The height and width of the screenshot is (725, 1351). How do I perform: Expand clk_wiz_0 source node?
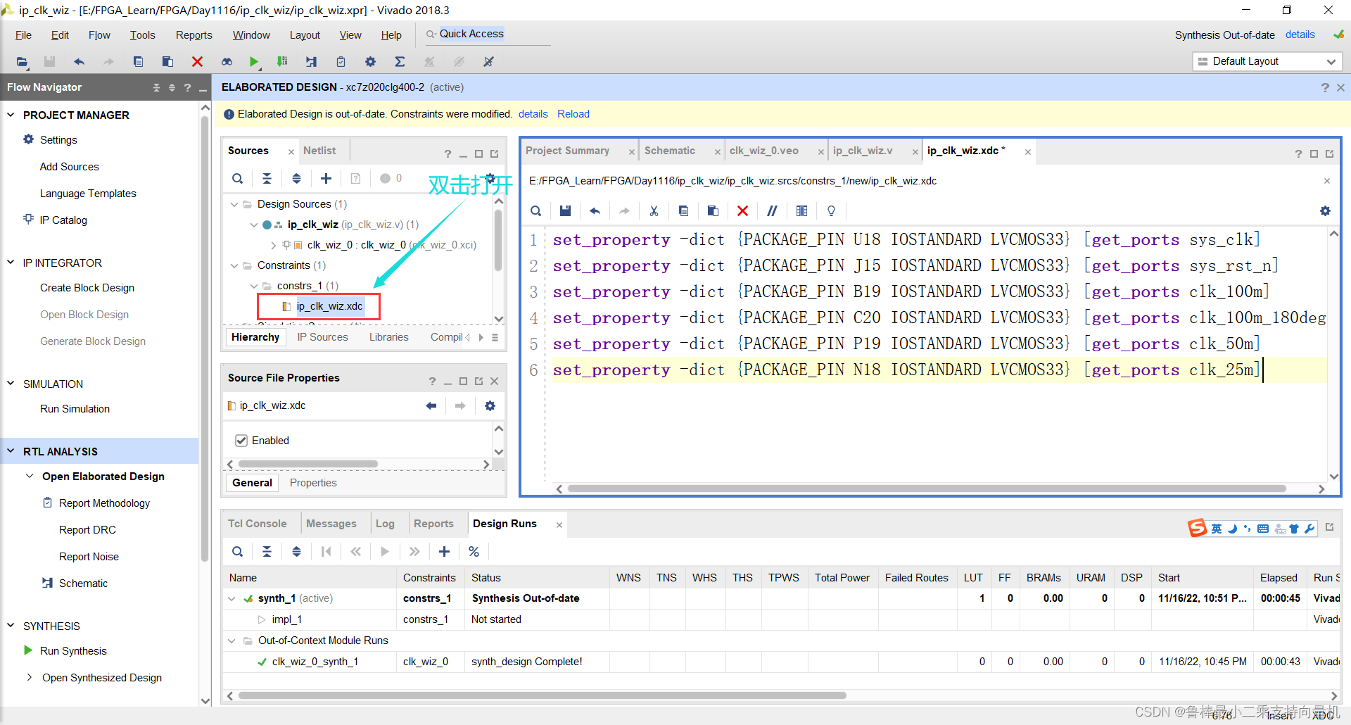(x=273, y=245)
